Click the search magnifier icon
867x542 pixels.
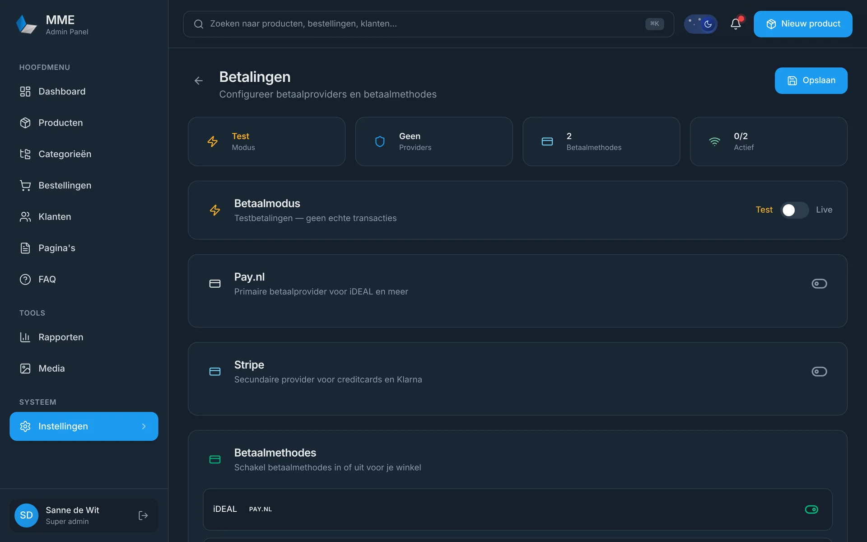[x=199, y=24]
